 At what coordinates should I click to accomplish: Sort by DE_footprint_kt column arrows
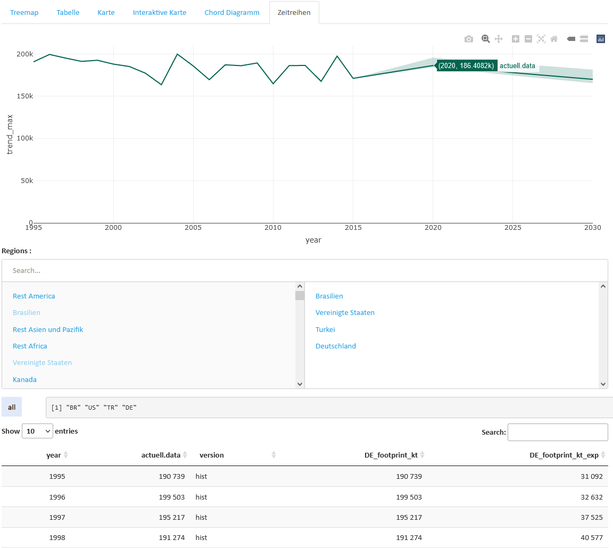tap(422, 454)
